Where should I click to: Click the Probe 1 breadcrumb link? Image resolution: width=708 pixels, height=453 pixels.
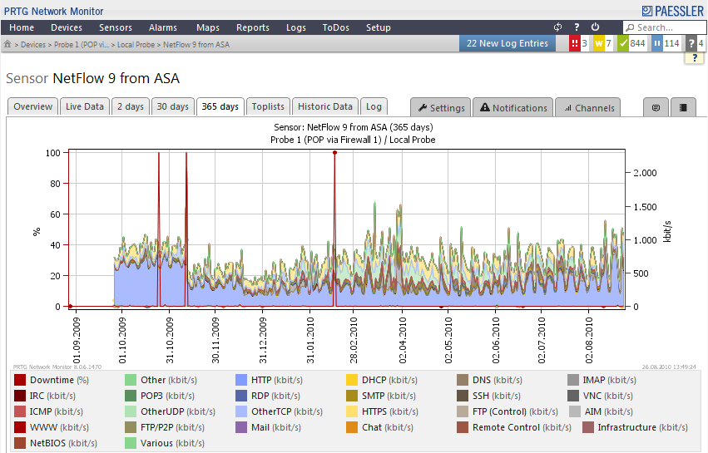click(82, 45)
